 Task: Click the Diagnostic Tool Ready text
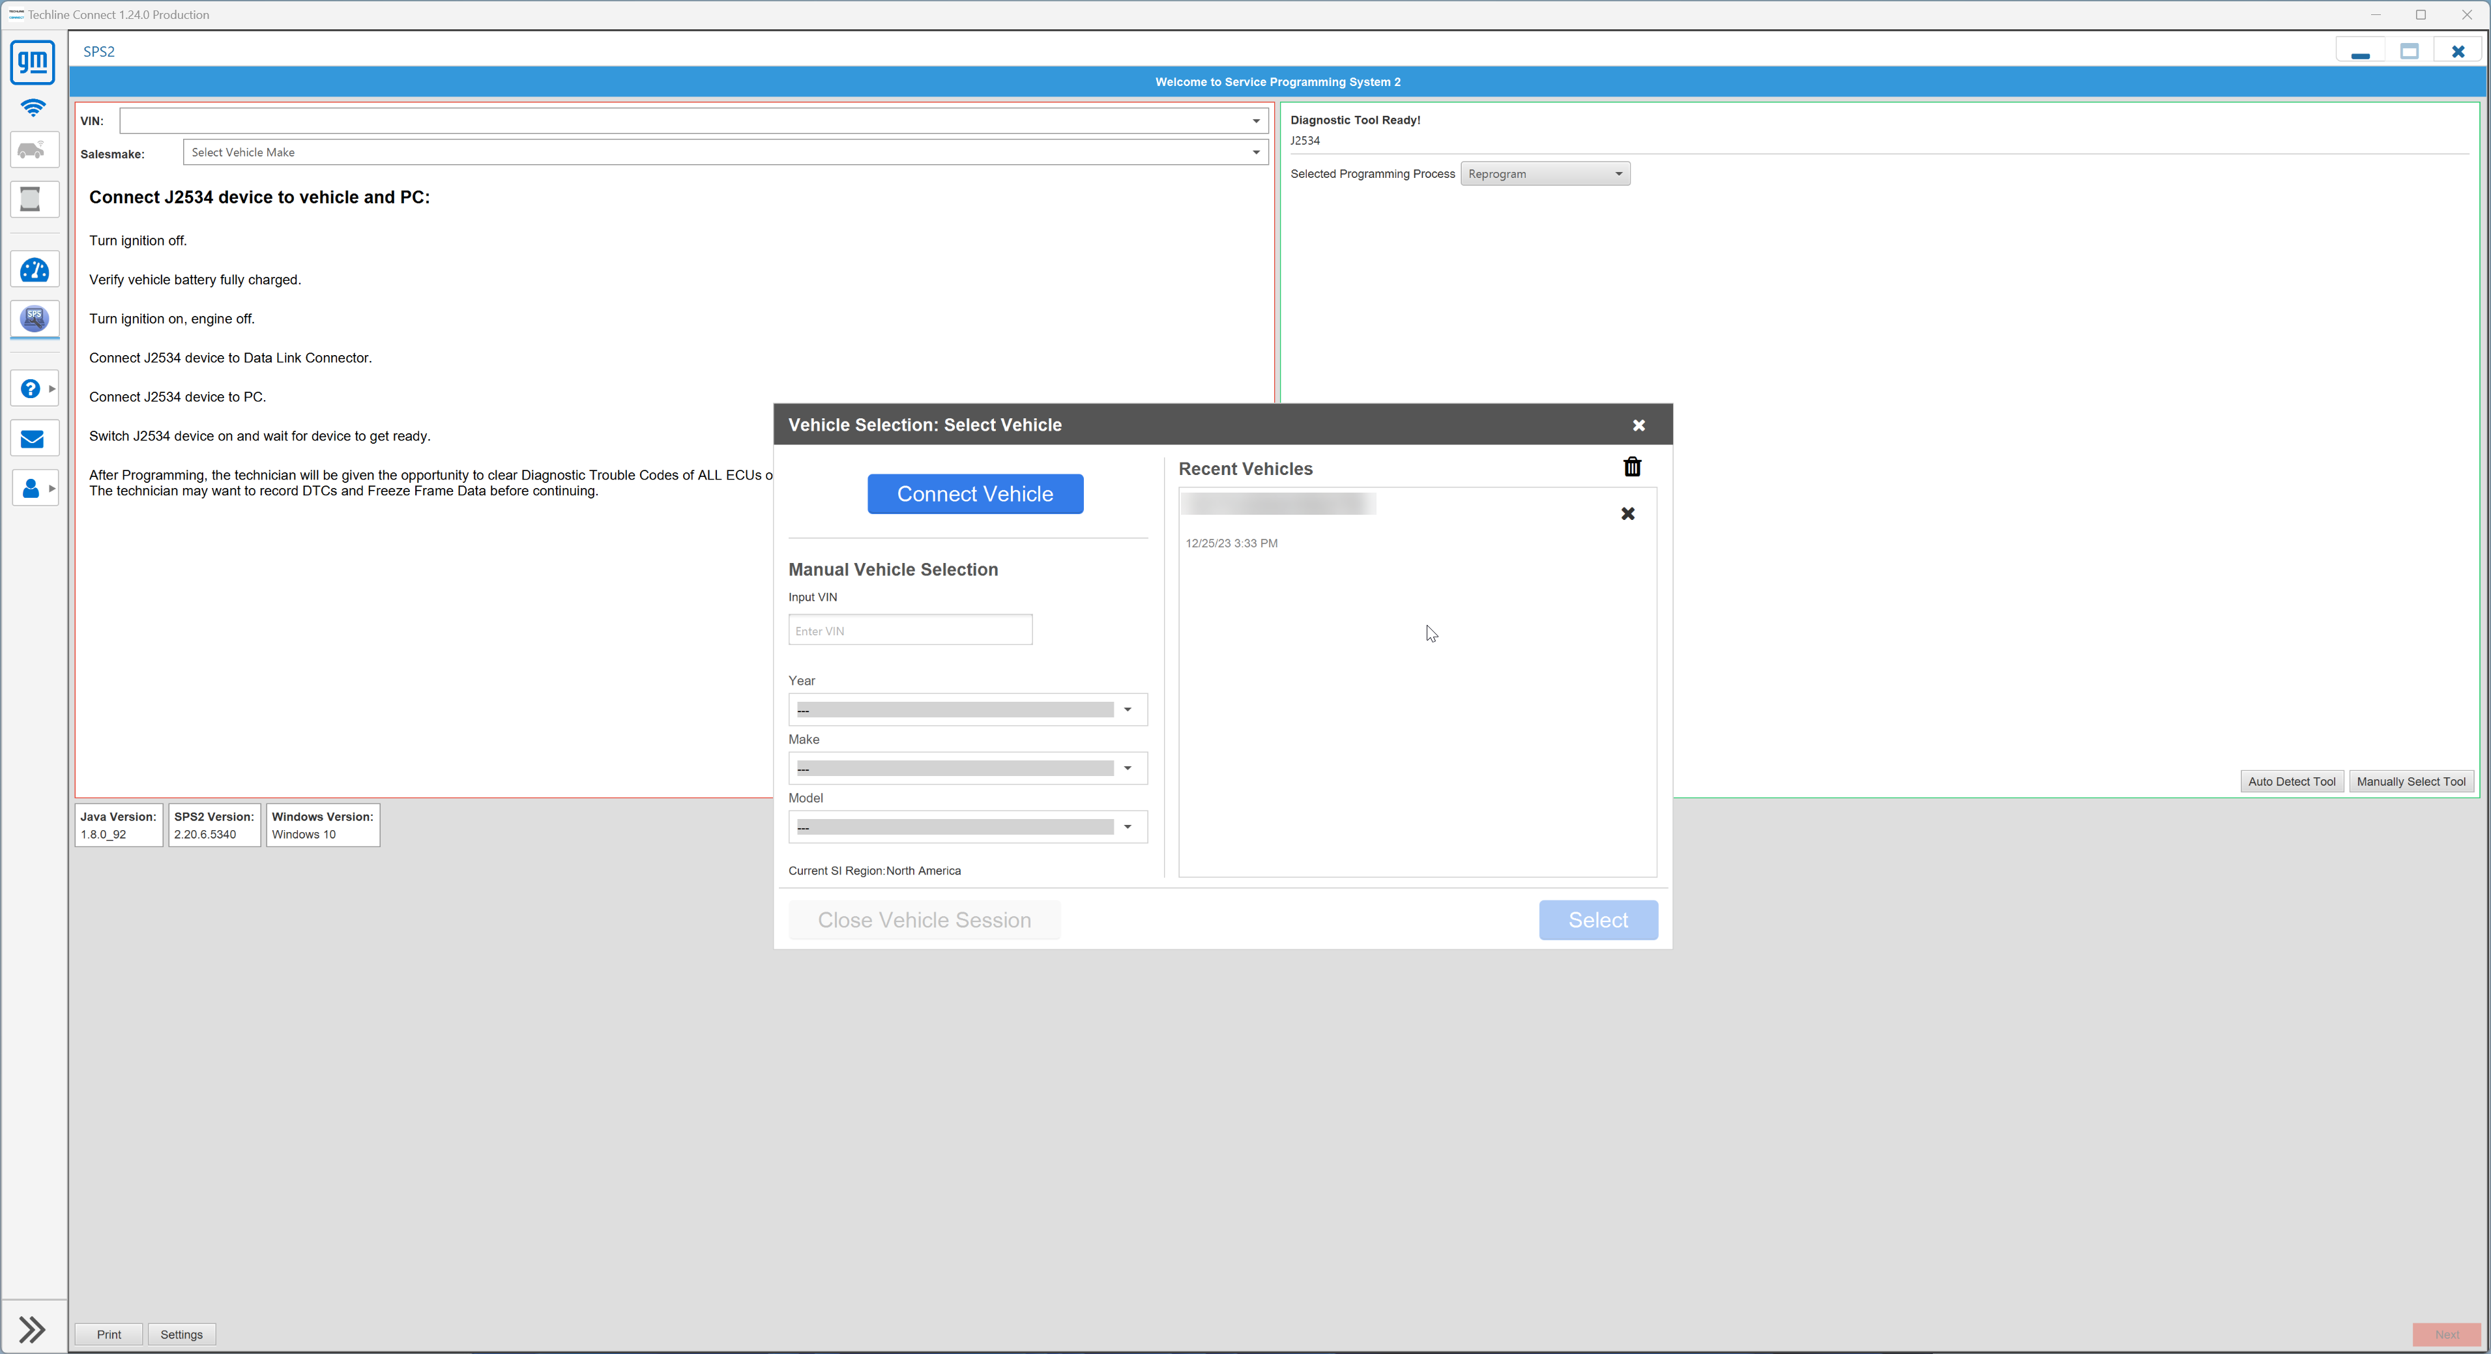tap(1355, 120)
